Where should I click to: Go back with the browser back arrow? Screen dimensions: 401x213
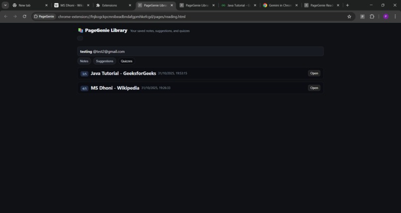5,16
